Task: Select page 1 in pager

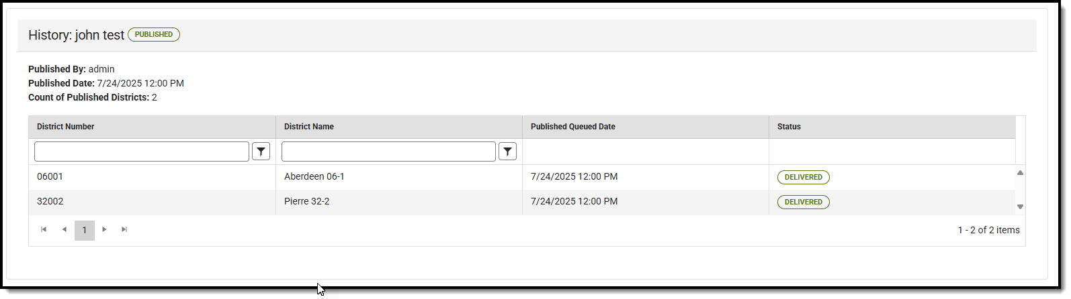Action: (85, 230)
